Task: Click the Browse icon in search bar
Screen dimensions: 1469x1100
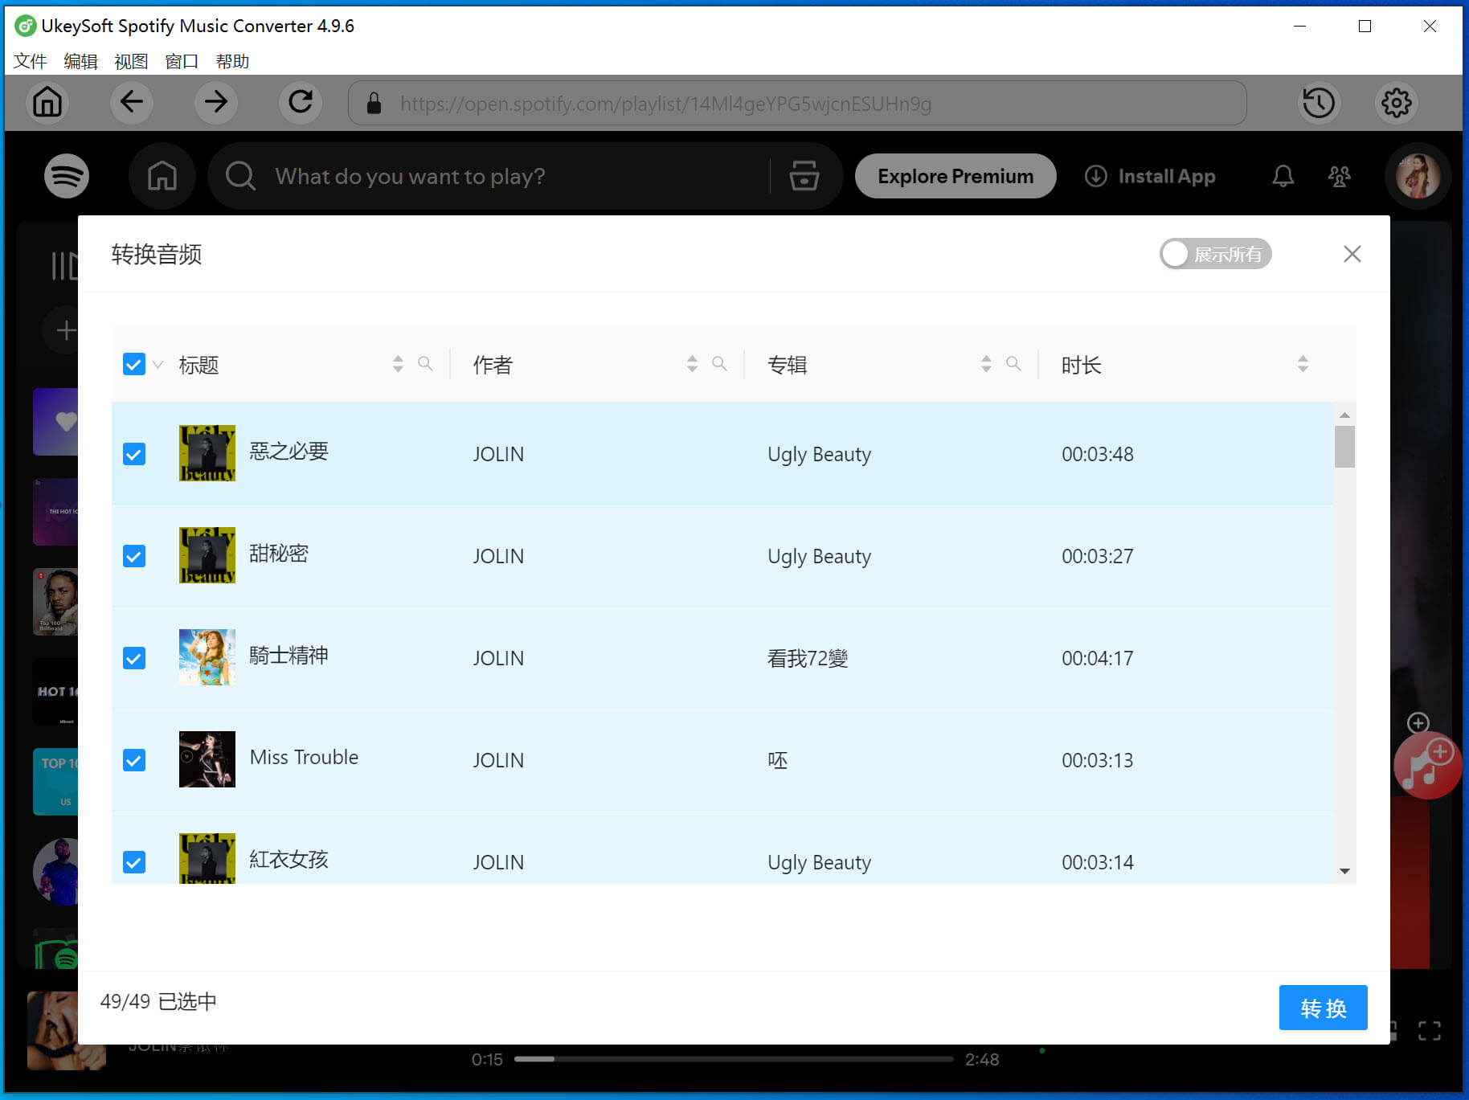Action: 804,176
